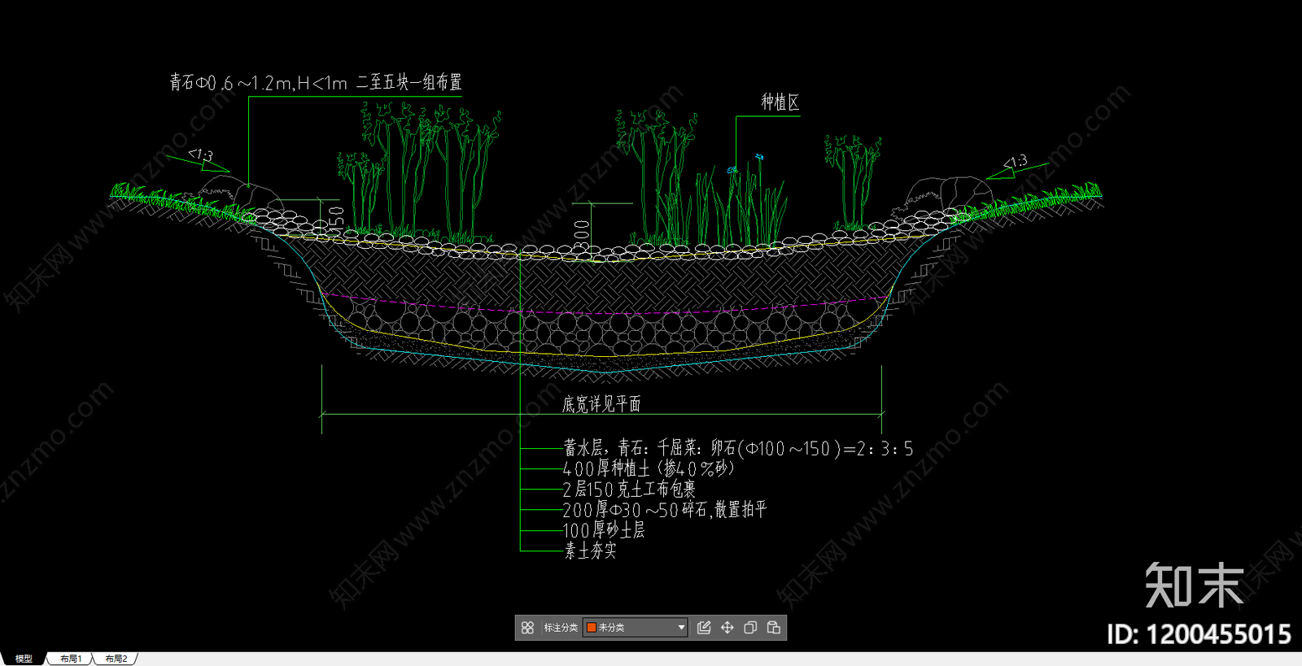Select the 种植区 label text
The width and height of the screenshot is (1302, 666).
[780, 102]
